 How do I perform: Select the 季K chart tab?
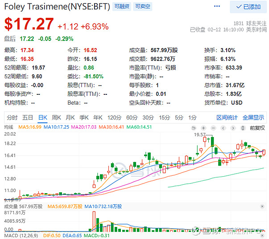tap(84, 117)
